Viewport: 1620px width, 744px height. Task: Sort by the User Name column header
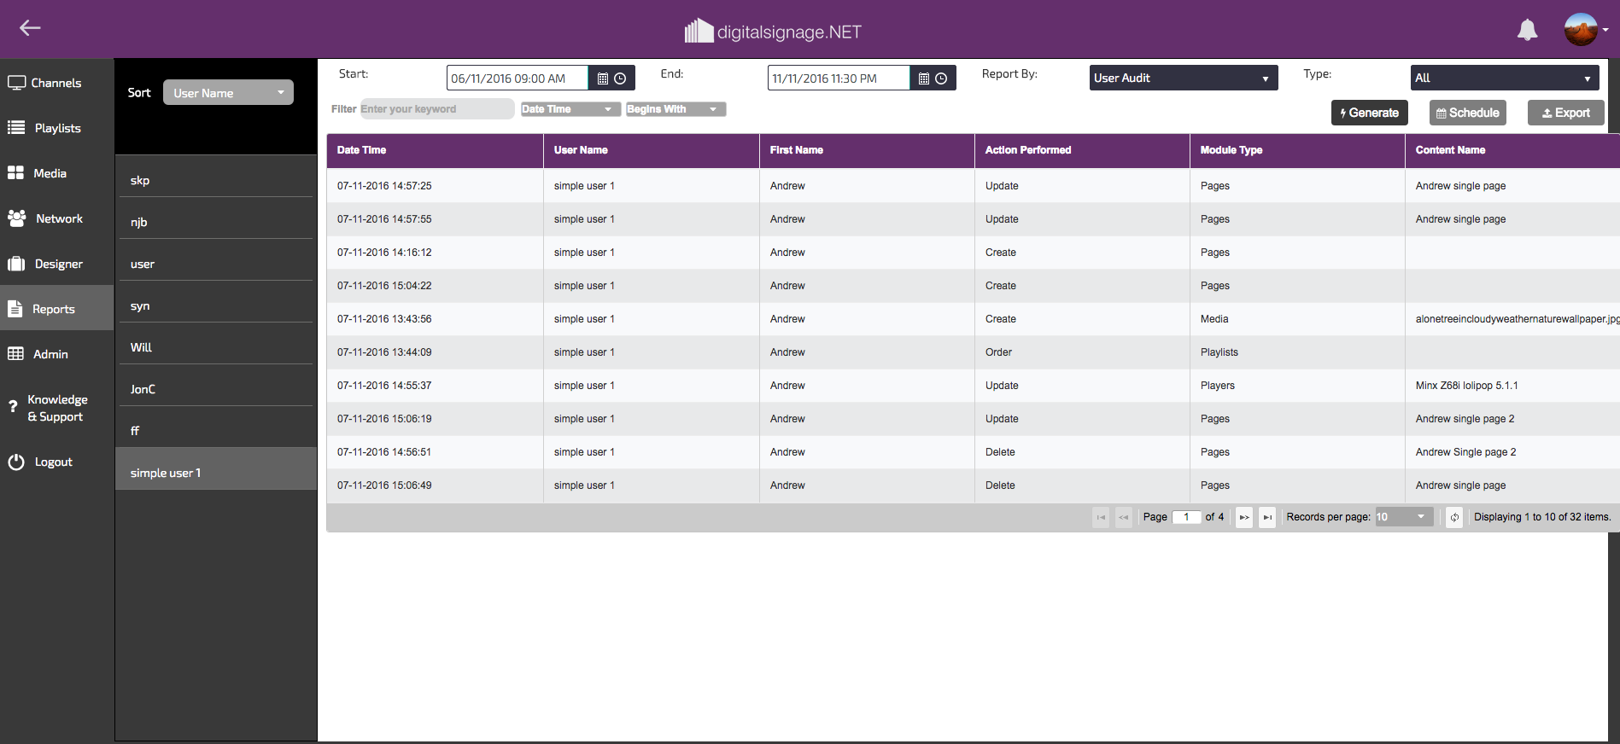651,150
